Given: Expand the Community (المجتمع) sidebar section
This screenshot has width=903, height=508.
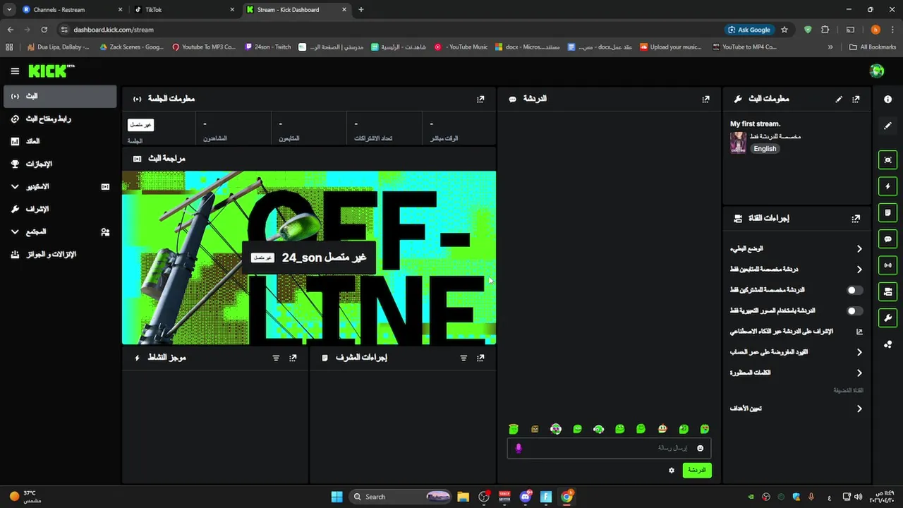Looking at the screenshot, I should click(x=60, y=232).
